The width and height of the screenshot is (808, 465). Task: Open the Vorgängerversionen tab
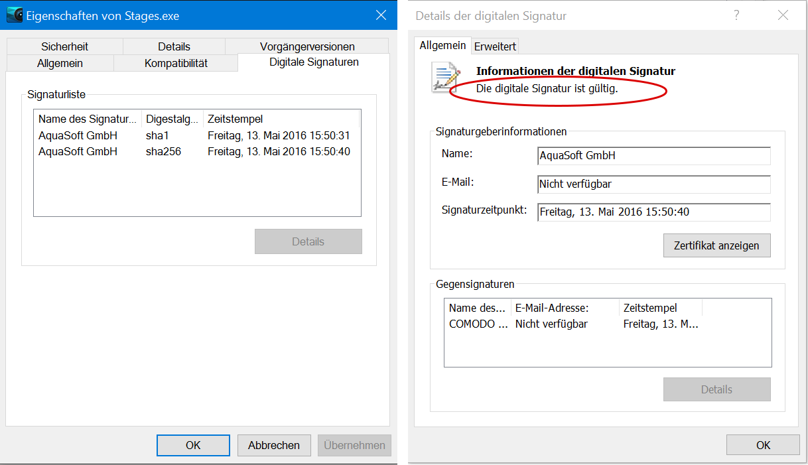pyautogui.click(x=307, y=46)
